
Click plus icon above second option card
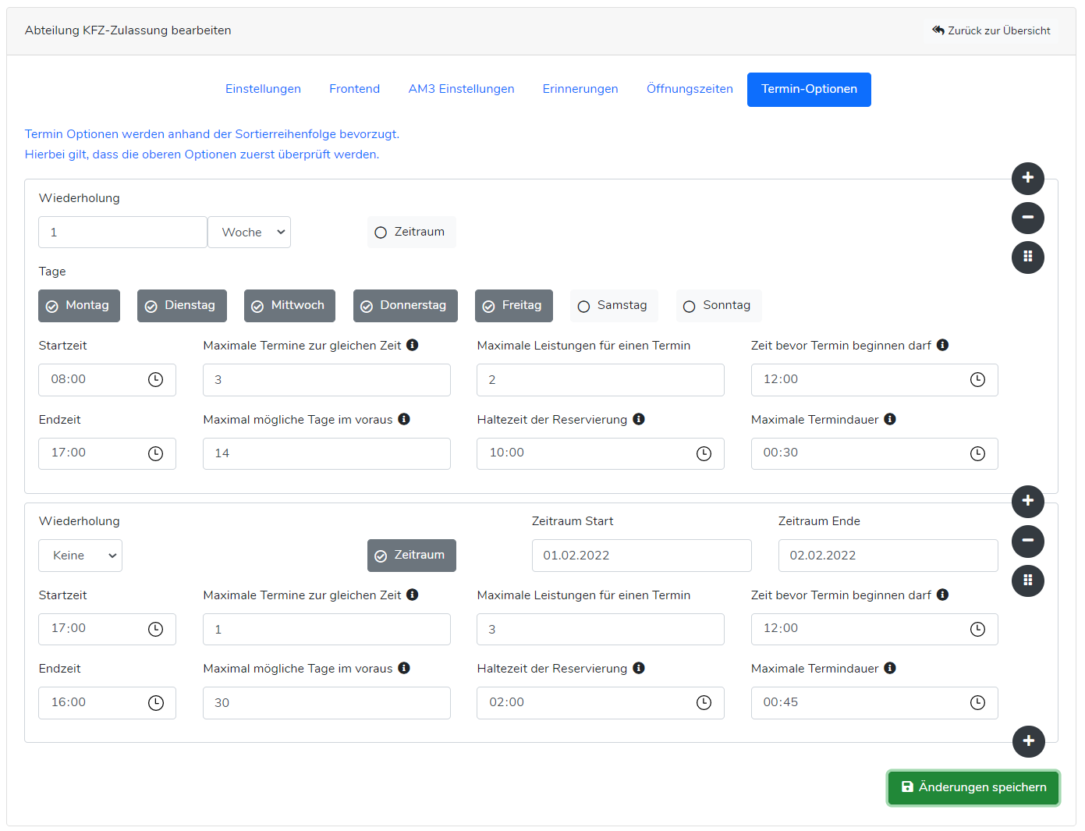coord(1028,501)
